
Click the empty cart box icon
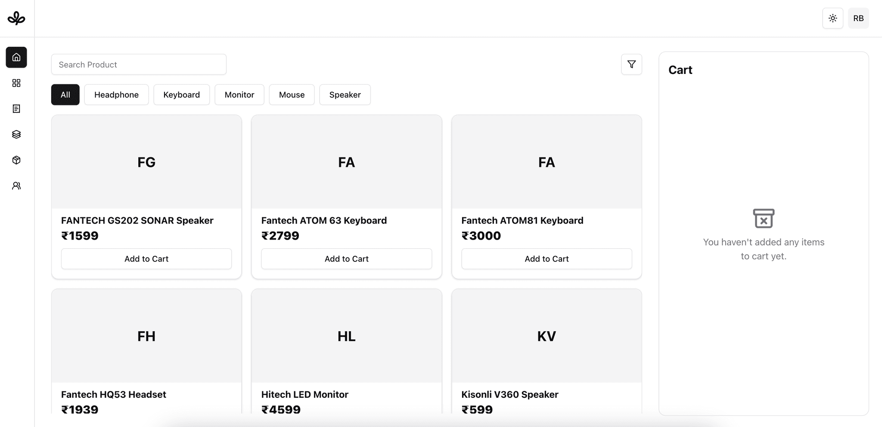coord(764,218)
